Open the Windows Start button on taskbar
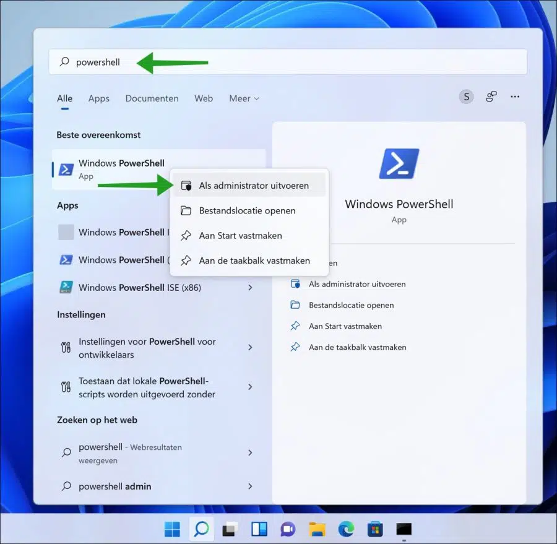The image size is (557, 544). coord(172,529)
